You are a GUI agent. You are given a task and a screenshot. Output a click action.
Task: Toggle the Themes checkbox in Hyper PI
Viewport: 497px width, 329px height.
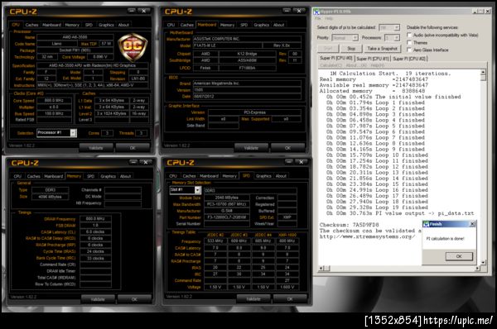(409, 42)
